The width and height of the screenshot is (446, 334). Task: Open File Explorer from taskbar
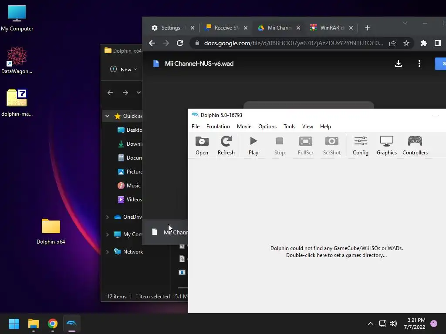pyautogui.click(x=33, y=324)
